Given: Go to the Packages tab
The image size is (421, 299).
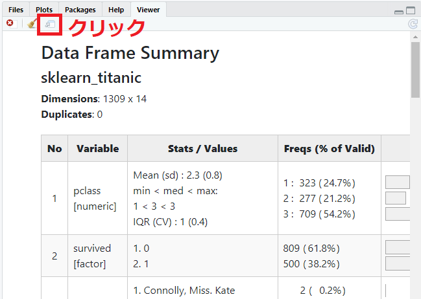Looking at the screenshot, I should click(80, 10).
